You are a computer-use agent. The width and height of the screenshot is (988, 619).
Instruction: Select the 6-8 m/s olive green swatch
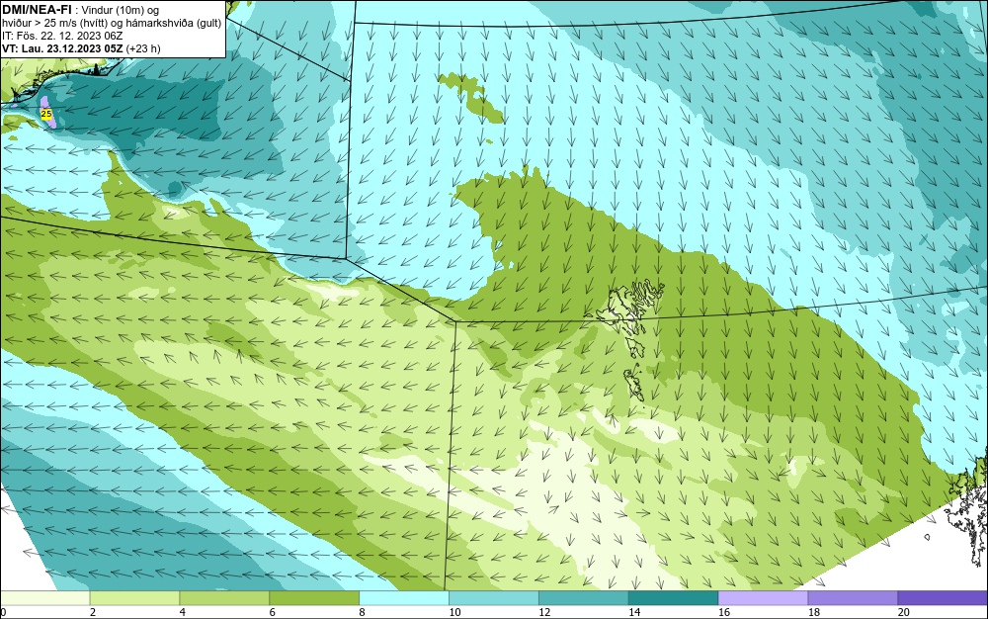click(x=314, y=598)
